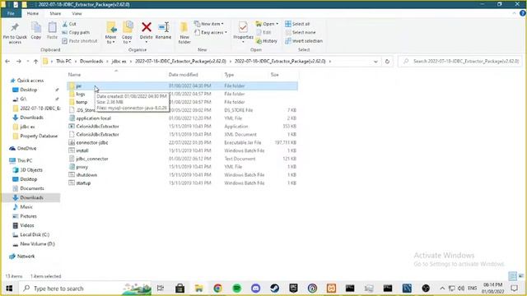The image size is (527, 296).
Task: Click the Paste ribbon icon
Action: click(x=52, y=31)
